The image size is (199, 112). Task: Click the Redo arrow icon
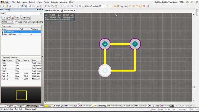[75, 6]
